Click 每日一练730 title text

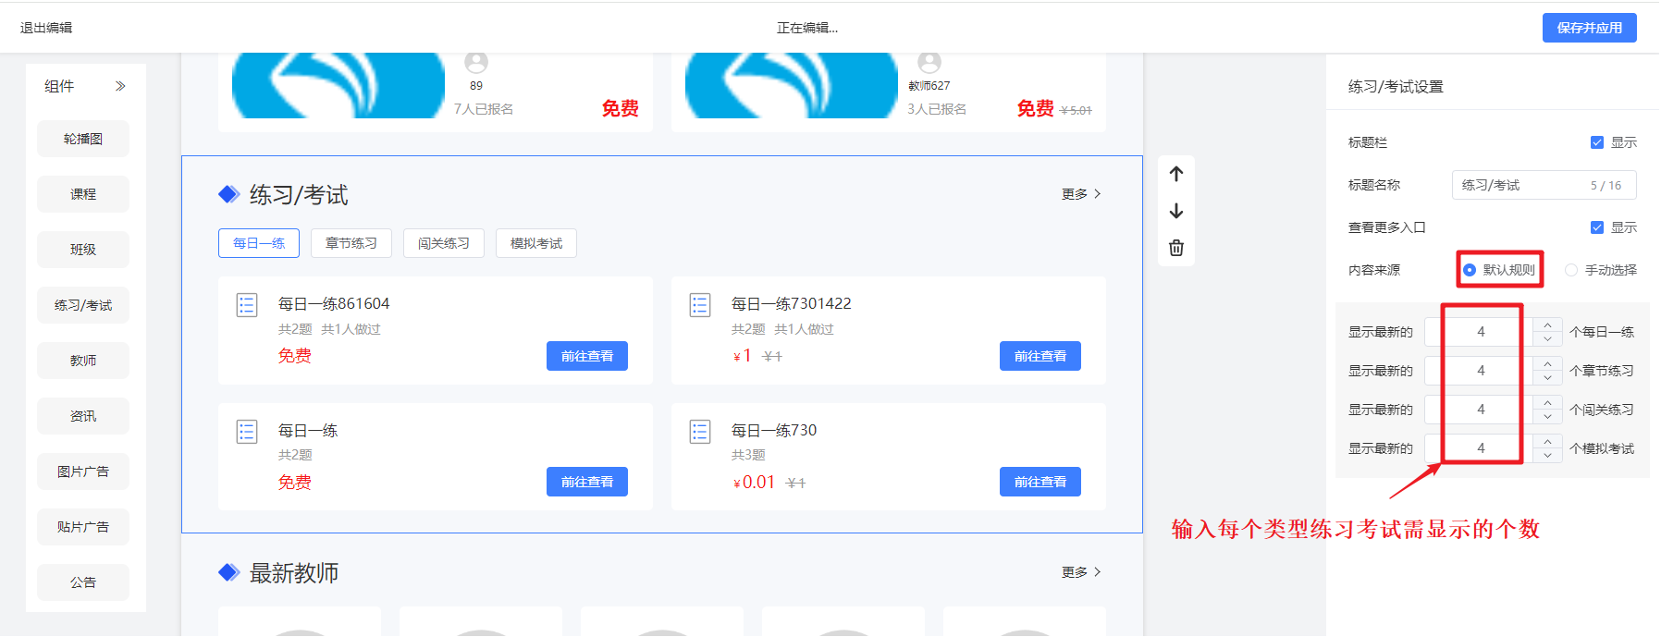click(x=774, y=430)
